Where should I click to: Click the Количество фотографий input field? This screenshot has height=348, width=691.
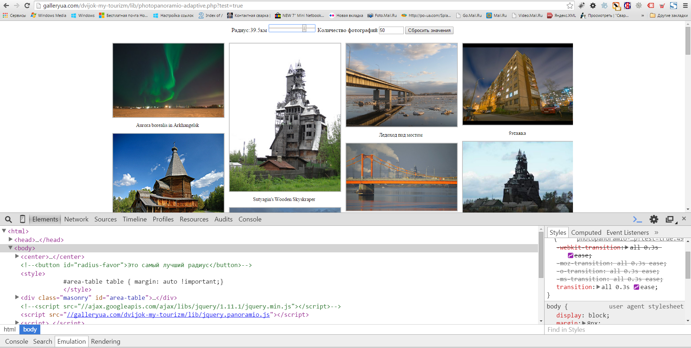[391, 30]
